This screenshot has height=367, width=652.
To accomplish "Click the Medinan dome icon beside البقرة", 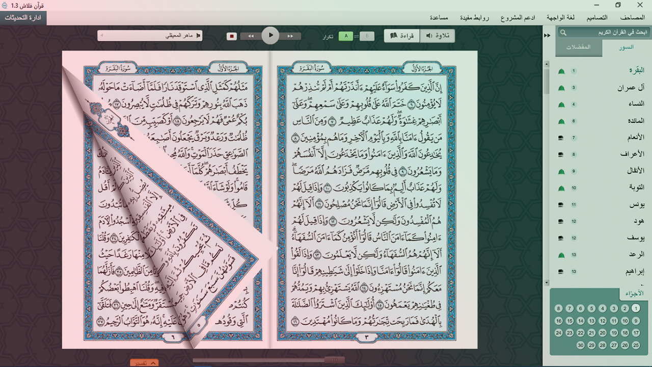I will (x=561, y=71).
